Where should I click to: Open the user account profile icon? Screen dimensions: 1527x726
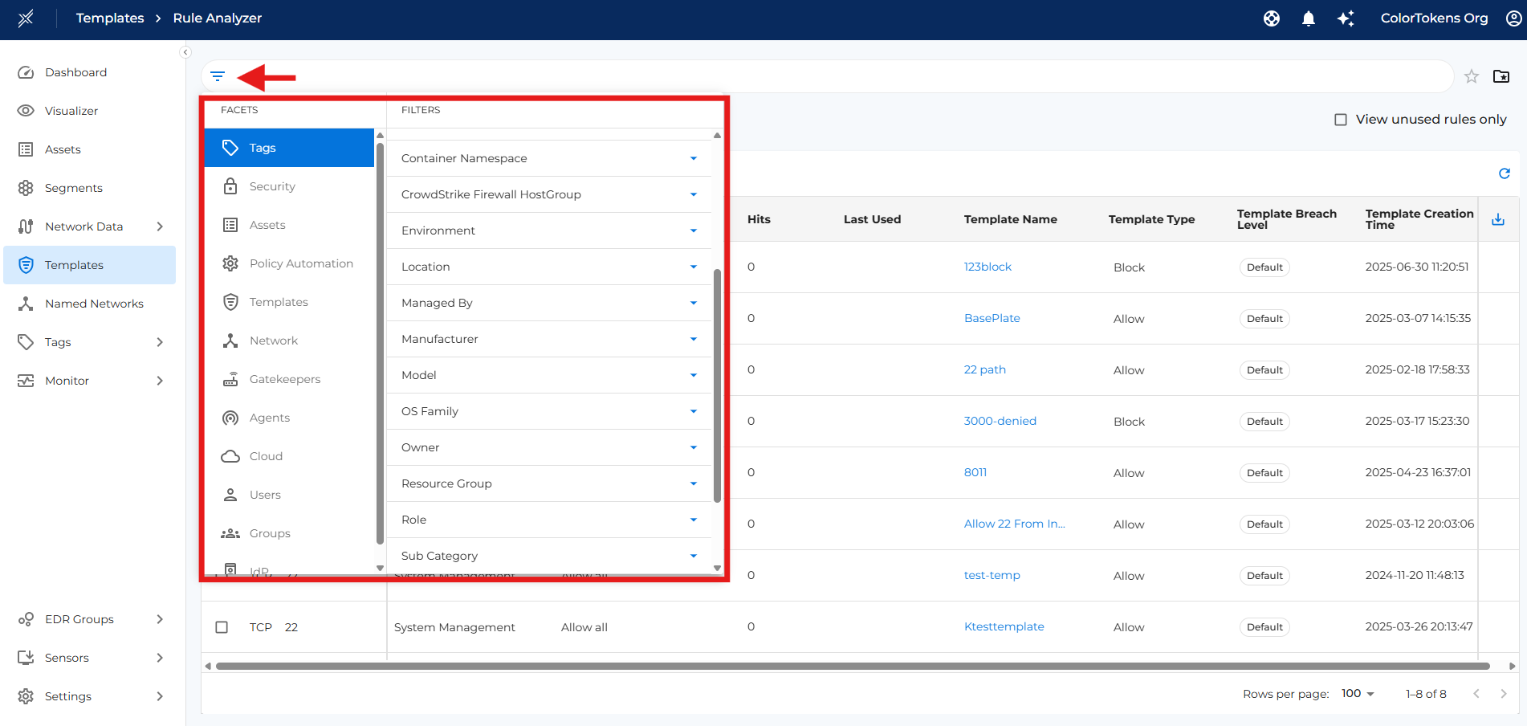coord(1513,18)
